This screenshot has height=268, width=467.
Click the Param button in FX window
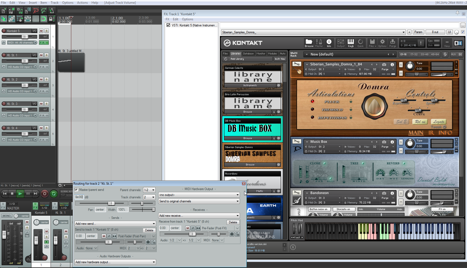418,32
